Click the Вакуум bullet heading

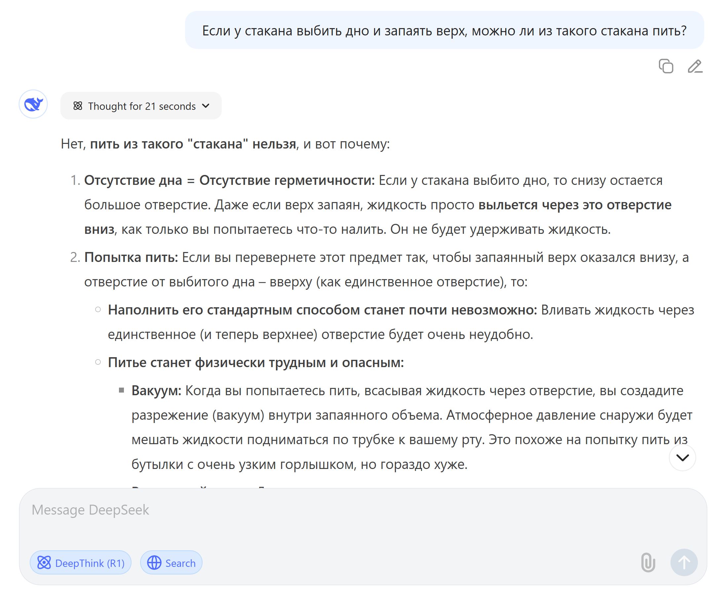pyautogui.click(x=157, y=391)
